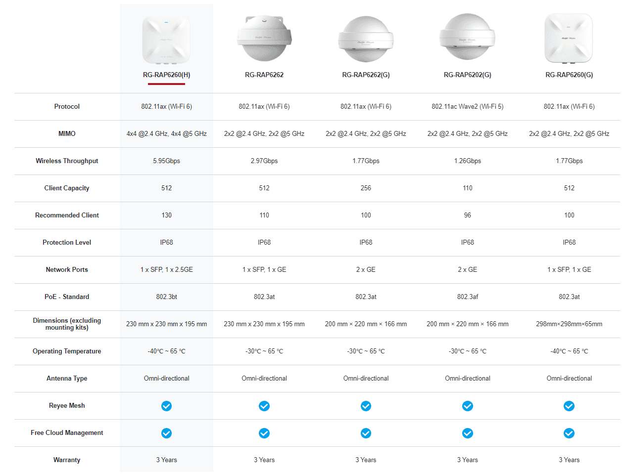Viewport: 628px width, 474px height.
Task: Click the 802.3bt PoE standard cell
Action: [166, 297]
